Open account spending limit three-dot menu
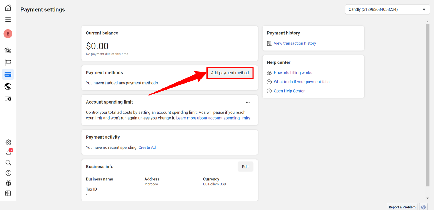This screenshot has height=210, width=434. click(x=248, y=102)
